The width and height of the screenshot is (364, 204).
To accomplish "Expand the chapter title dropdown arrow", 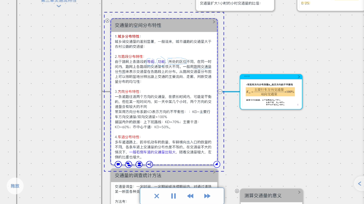I will point(59,6).
